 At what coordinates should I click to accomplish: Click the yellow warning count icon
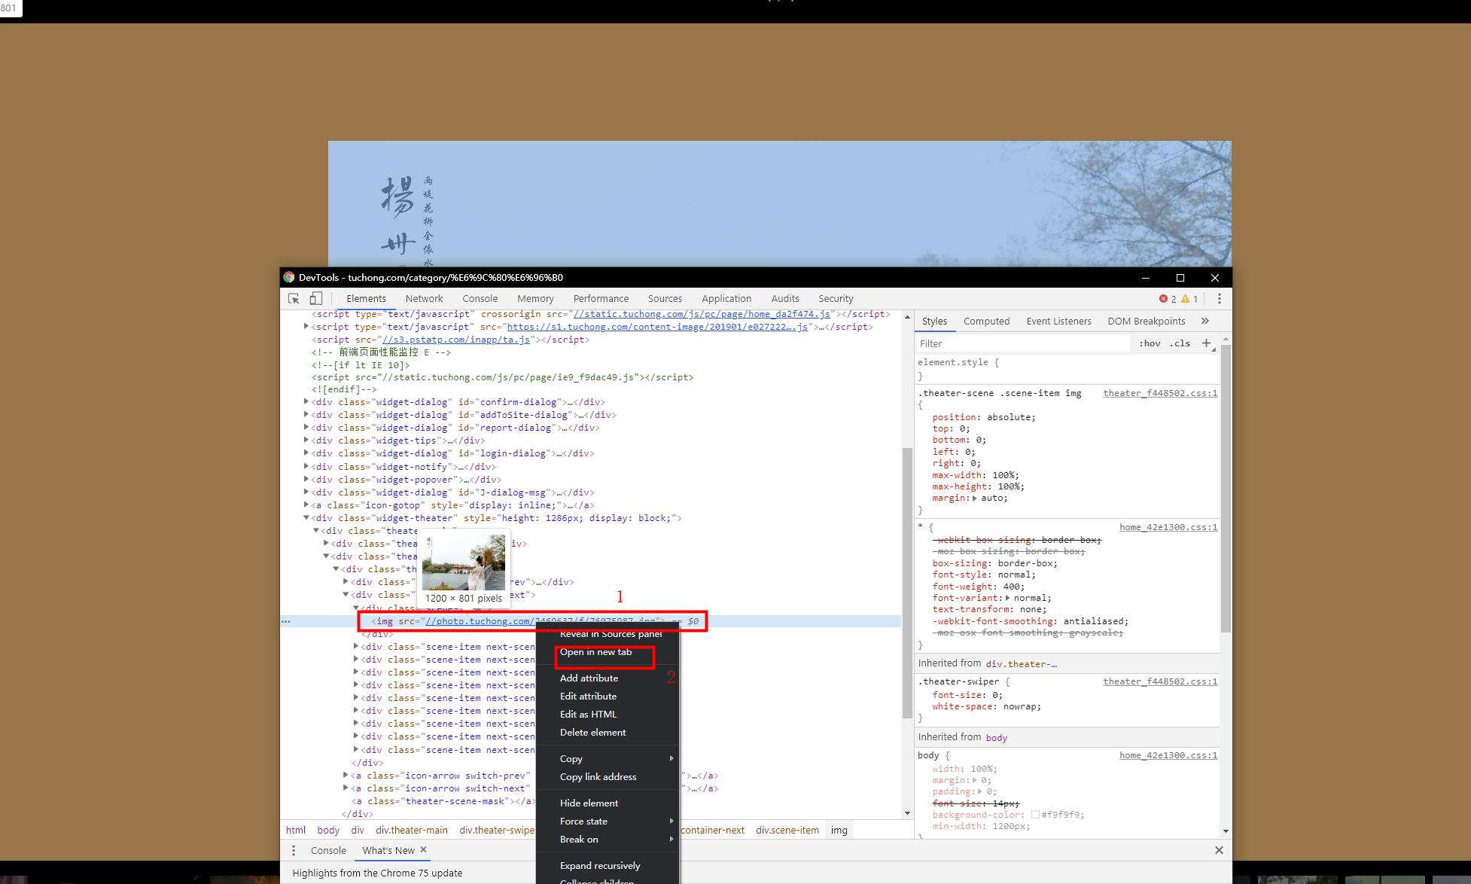pos(1186,299)
